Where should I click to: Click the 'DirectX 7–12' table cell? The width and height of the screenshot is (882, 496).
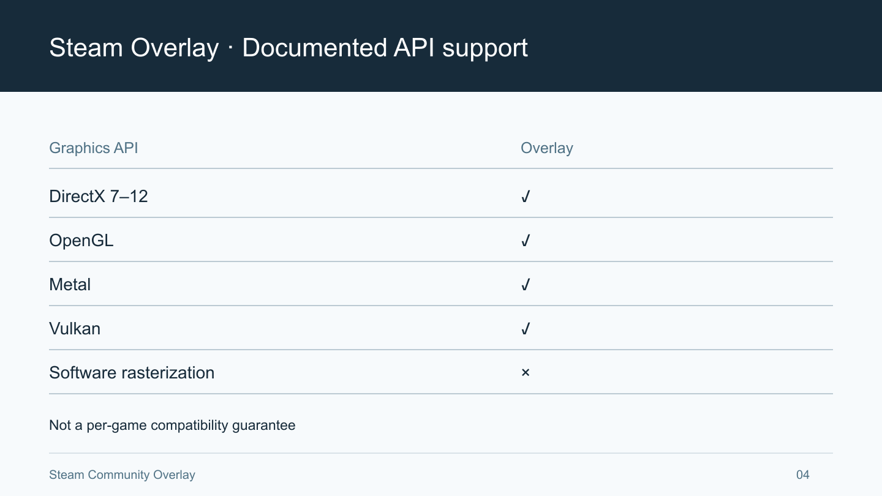coord(99,197)
